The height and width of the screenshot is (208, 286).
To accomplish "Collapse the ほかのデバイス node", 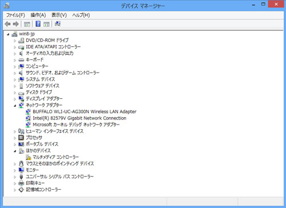I will pyautogui.click(x=15, y=151).
